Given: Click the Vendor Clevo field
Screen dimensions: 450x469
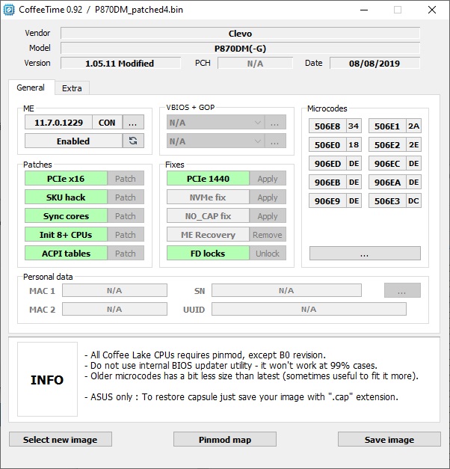Looking at the screenshot, I should (240, 33).
